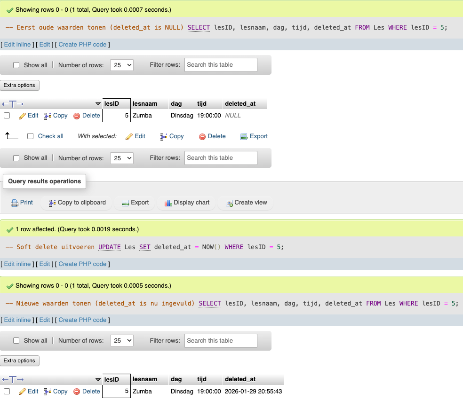Screen dimensions: 463x400
Task: Sort by deleted_at column header in bottom table
Action: click(x=240, y=379)
